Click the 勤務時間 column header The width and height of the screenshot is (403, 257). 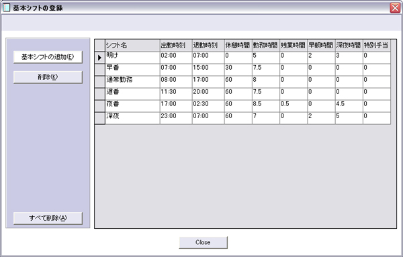tap(266, 46)
